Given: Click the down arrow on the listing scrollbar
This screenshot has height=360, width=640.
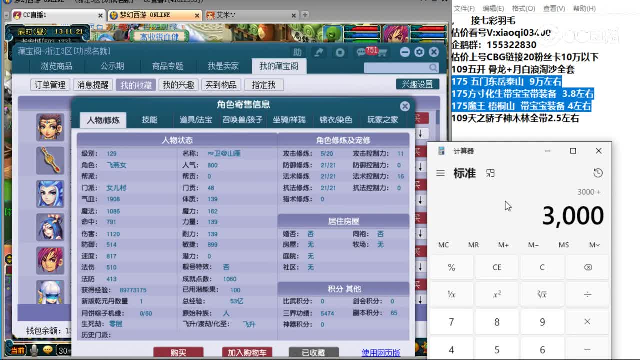Looking at the screenshot, I should click(420, 133).
